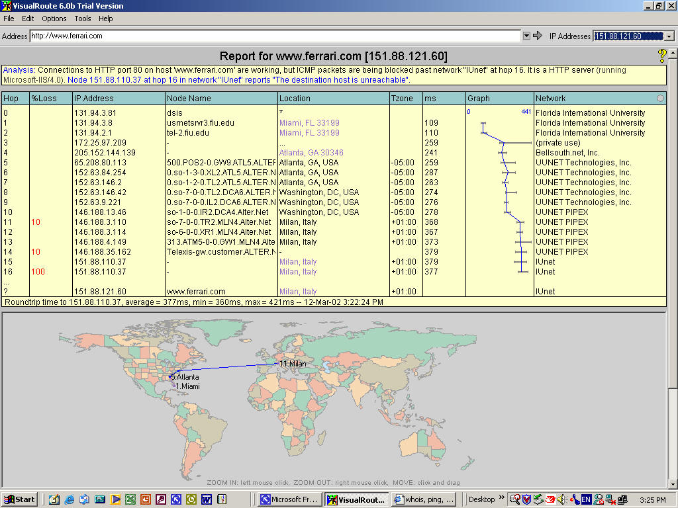
Task: Open the Help menu
Action: (x=105, y=19)
